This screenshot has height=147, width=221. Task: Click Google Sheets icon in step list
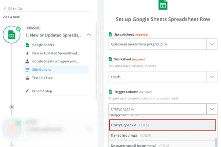[28, 45]
